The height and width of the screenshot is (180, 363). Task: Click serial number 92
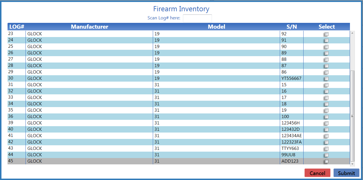[284, 34]
